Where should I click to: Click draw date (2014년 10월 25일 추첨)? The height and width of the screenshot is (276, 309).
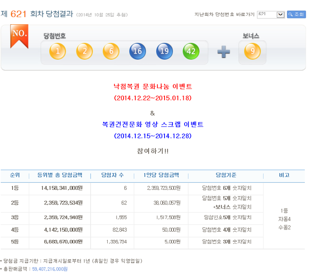(x=102, y=15)
